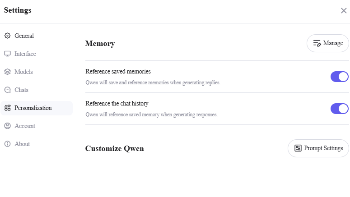This screenshot has width=350, height=197.
Task: Disable the Reference saved memories toggle
Action: tap(340, 77)
